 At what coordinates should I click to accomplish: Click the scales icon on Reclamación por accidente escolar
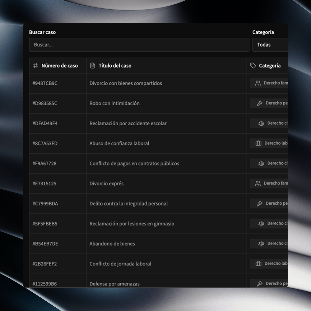[x=261, y=123]
